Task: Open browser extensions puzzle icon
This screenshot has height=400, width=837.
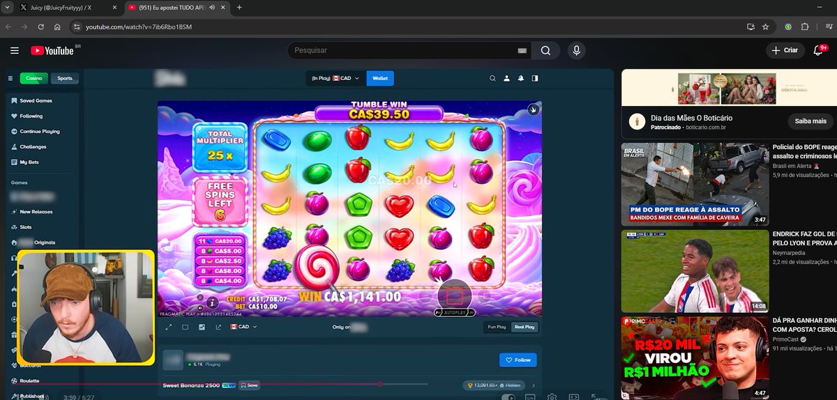Action: click(x=805, y=26)
